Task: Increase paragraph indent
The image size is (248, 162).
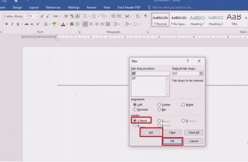Action: 119,16
